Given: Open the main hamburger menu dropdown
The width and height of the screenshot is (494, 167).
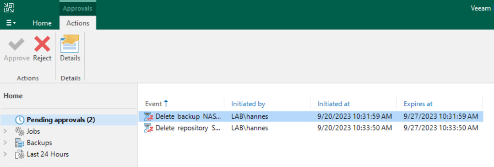Looking at the screenshot, I should tap(11, 23).
